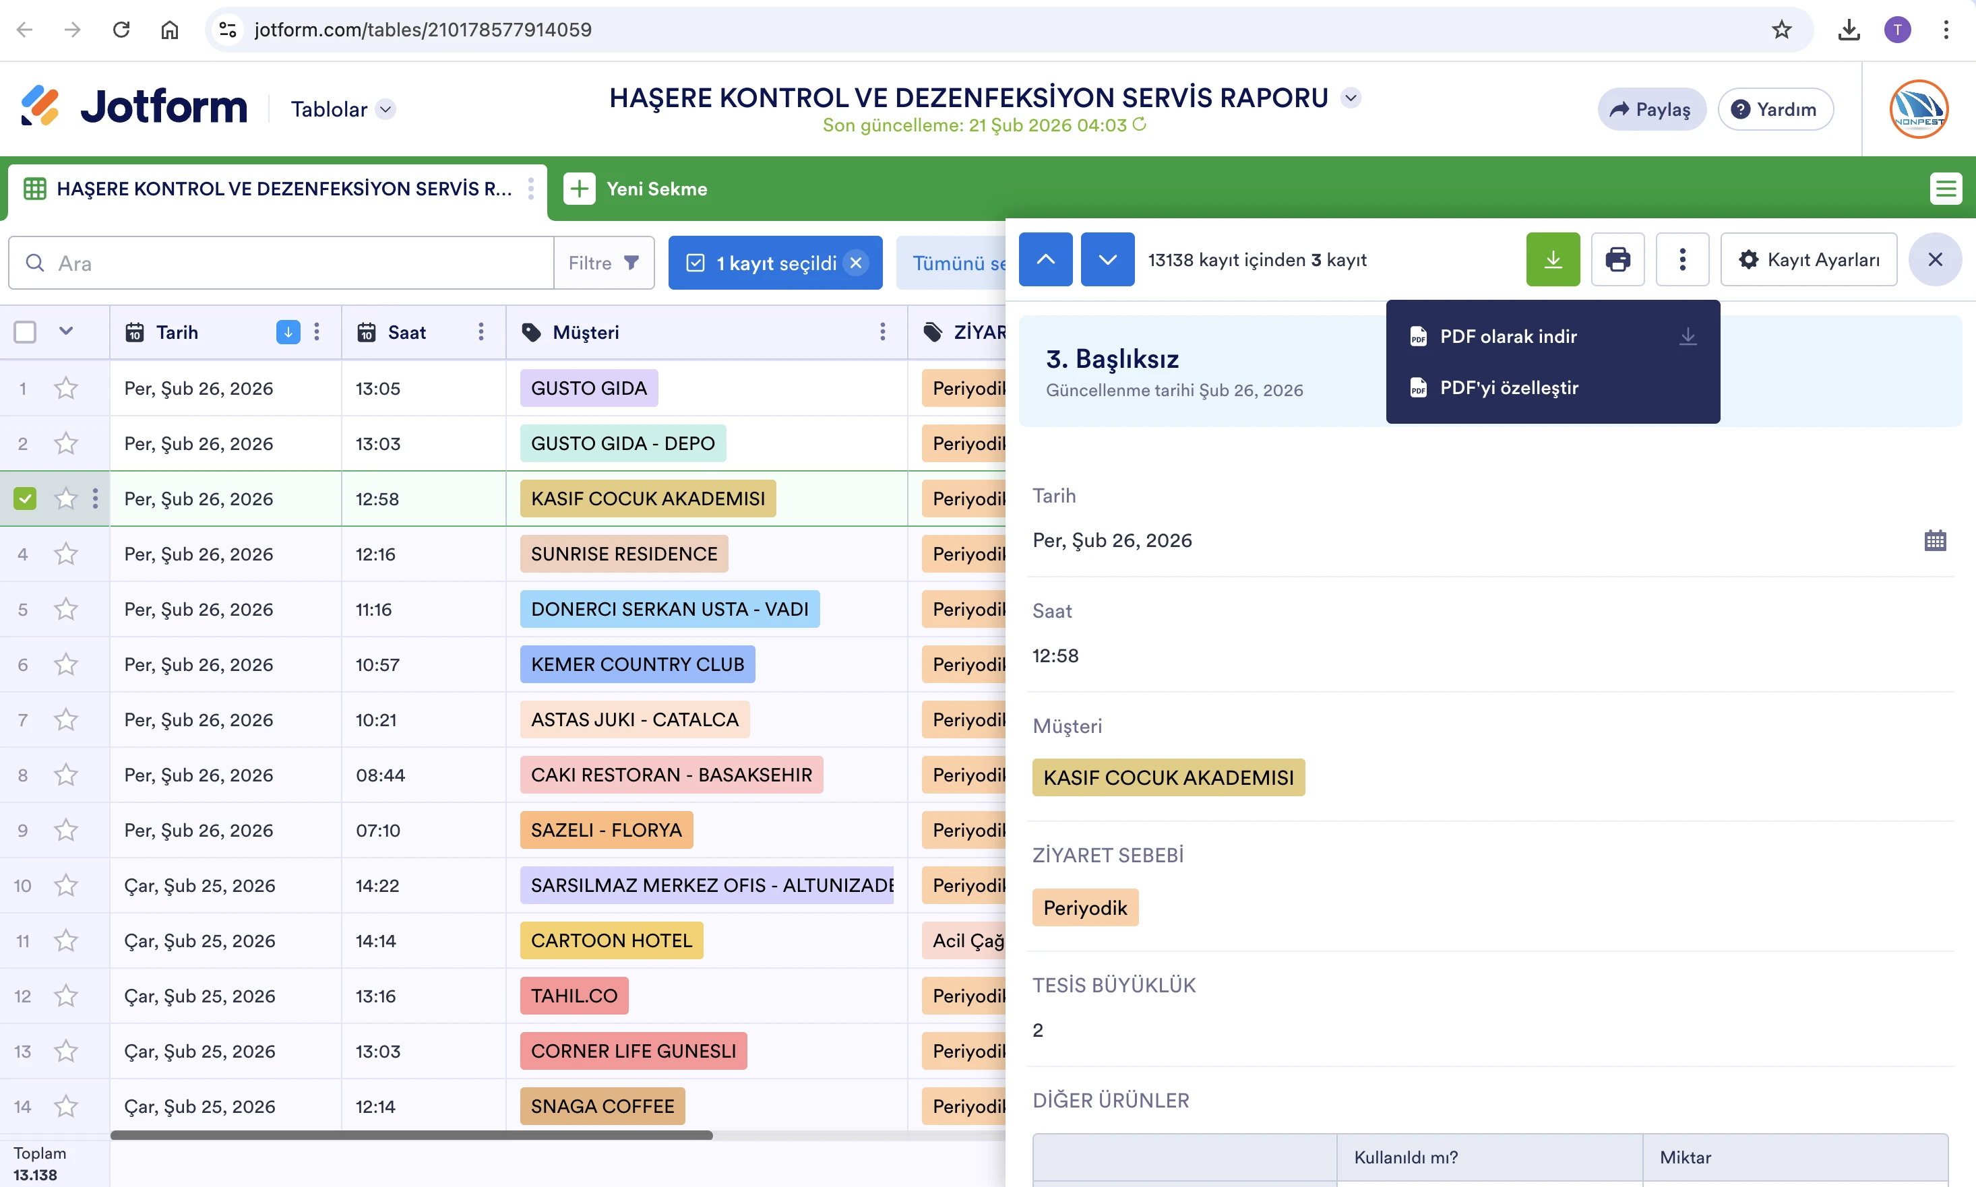Uncheck the selected KASIF COCUK AKADEMISI row

coord(26,499)
